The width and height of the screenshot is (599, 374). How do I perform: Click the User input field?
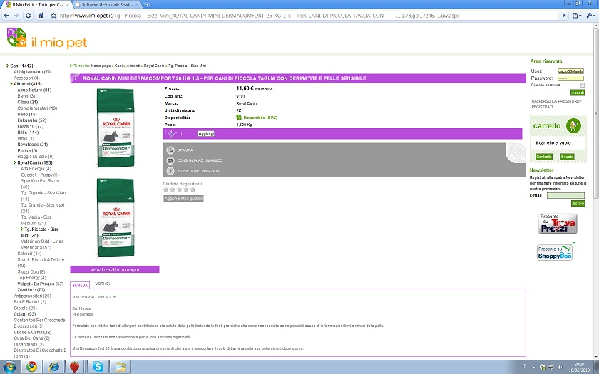(570, 71)
